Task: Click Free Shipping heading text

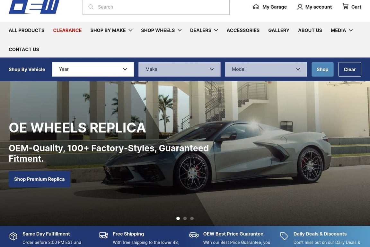Action: tap(128, 234)
